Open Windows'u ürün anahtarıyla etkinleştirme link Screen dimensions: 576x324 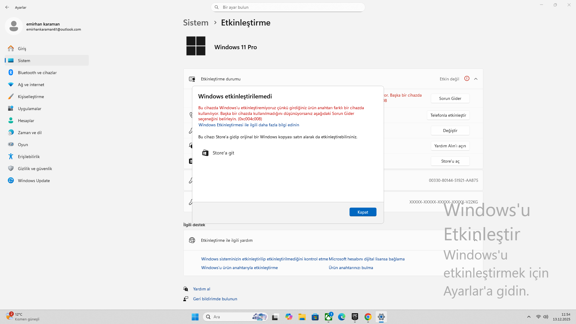point(239,268)
